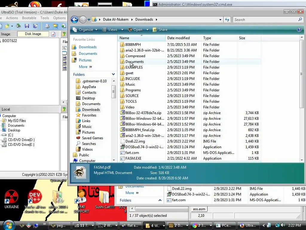Screen dimensions: 306x230
Task: Collapse the Folders pane chevron
Action: [x=113, y=74]
